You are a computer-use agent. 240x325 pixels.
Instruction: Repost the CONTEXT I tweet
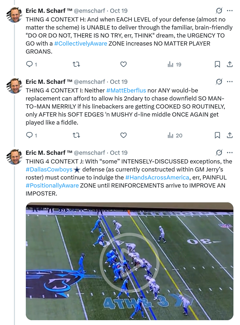click(x=76, y=135)
